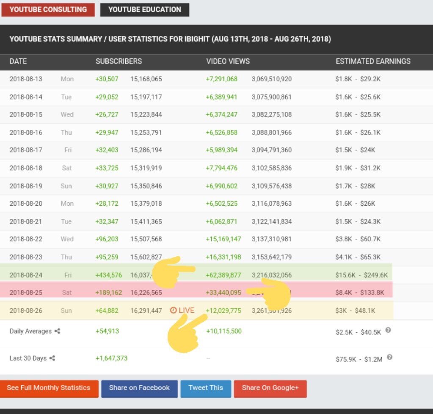Click video views gain +12,029,775

pyautogui.click(x=223, y=310)
